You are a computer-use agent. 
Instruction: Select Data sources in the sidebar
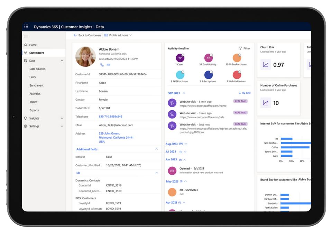[x=37, y=69]
